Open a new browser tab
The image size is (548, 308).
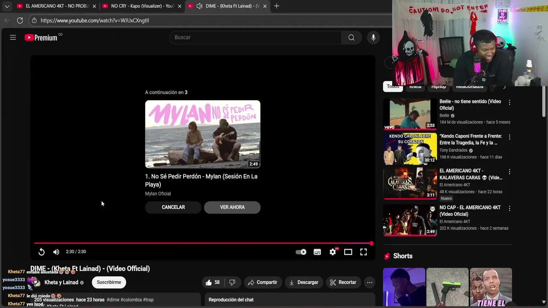click(x=277, y=6)
